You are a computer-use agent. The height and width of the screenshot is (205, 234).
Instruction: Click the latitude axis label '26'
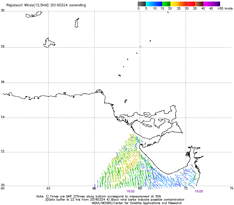click(3, 82)
